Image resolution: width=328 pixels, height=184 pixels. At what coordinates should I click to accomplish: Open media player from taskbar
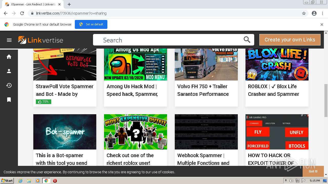(38, 181)
